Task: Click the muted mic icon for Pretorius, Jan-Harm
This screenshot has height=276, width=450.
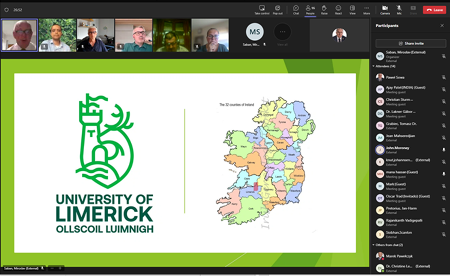Action: tap(444, 210)
